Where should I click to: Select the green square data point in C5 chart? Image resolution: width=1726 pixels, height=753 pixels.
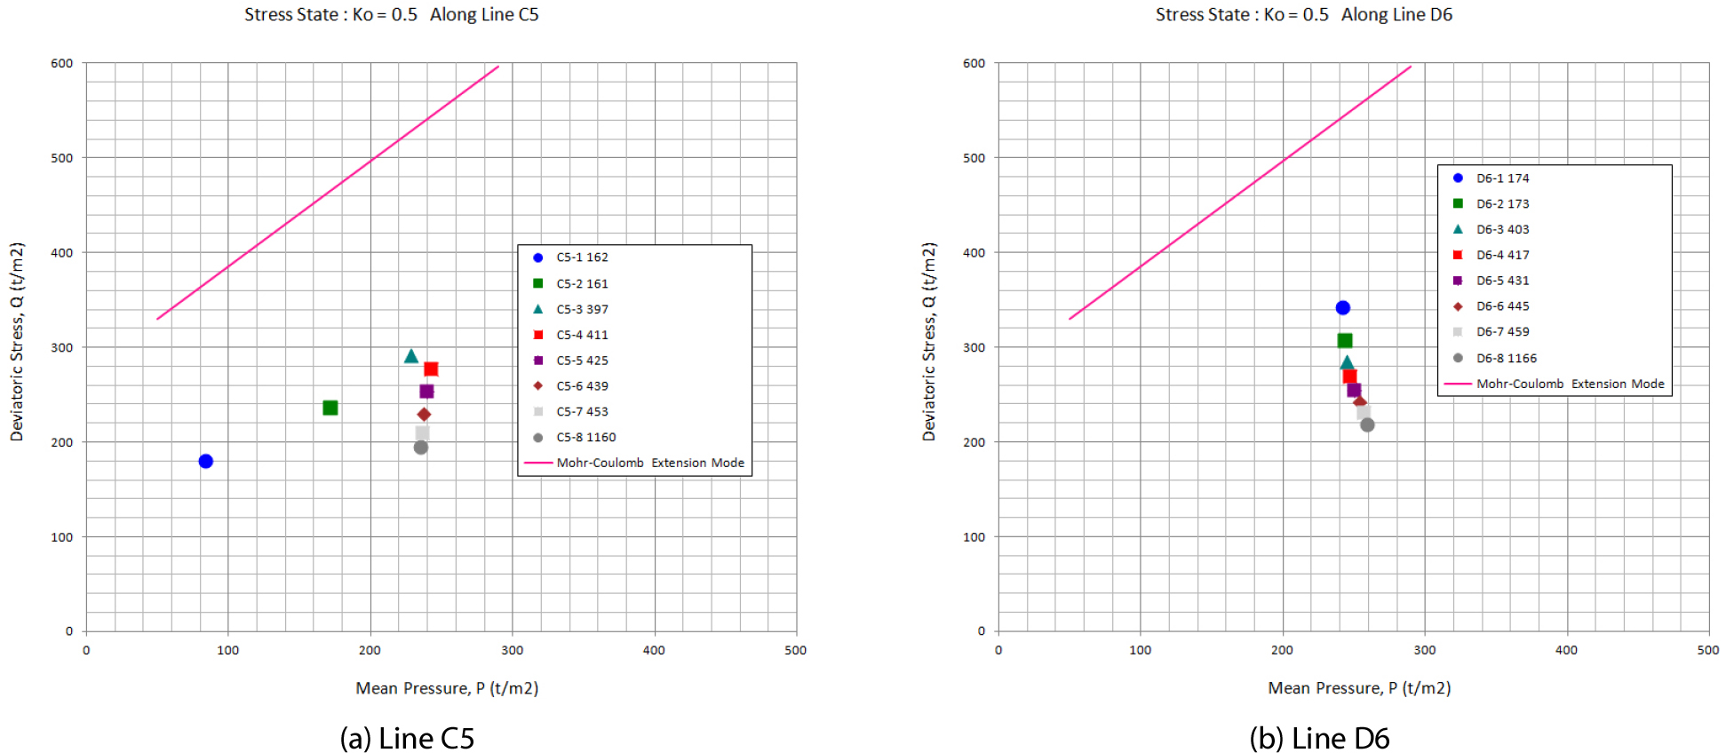pos(330,408)
